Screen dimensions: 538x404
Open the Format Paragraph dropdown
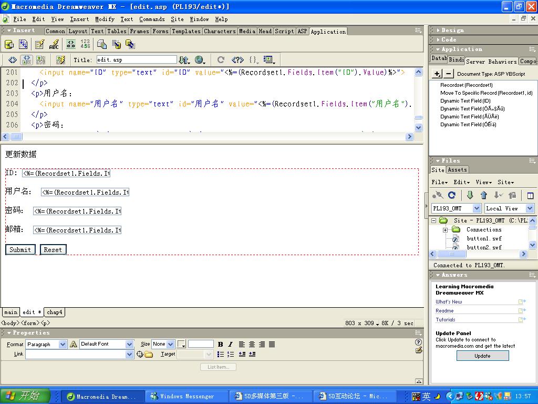[63, 344]
